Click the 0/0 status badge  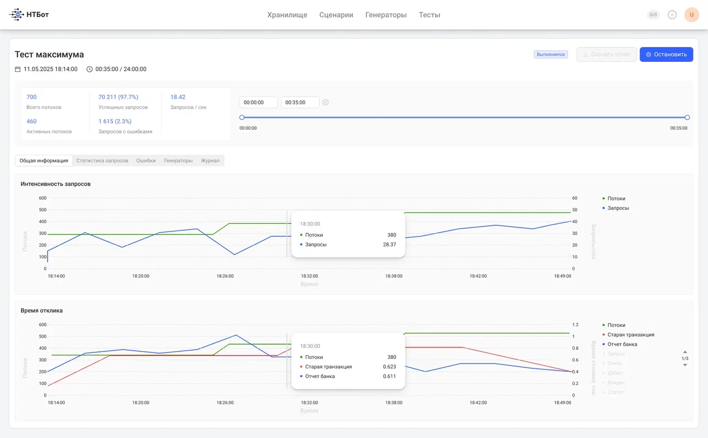click(653, 15)
